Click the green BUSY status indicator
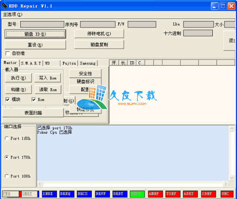Screen dimensions: 237x199 click(x=137, y=194)
